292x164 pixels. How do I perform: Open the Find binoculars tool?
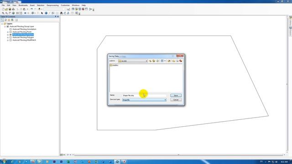(x=61, y=13)
